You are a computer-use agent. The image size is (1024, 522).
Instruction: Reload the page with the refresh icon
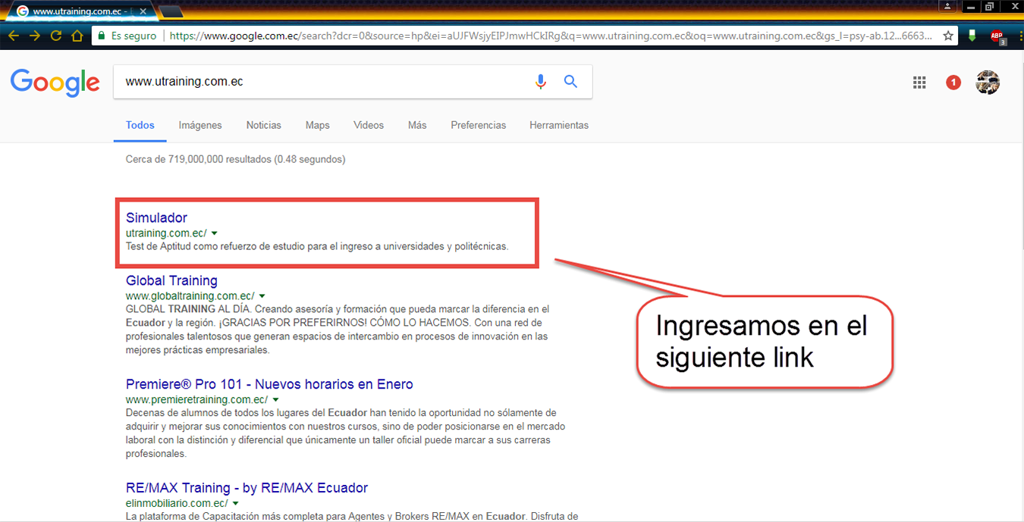pyautogui.click(x=56, y=36)
